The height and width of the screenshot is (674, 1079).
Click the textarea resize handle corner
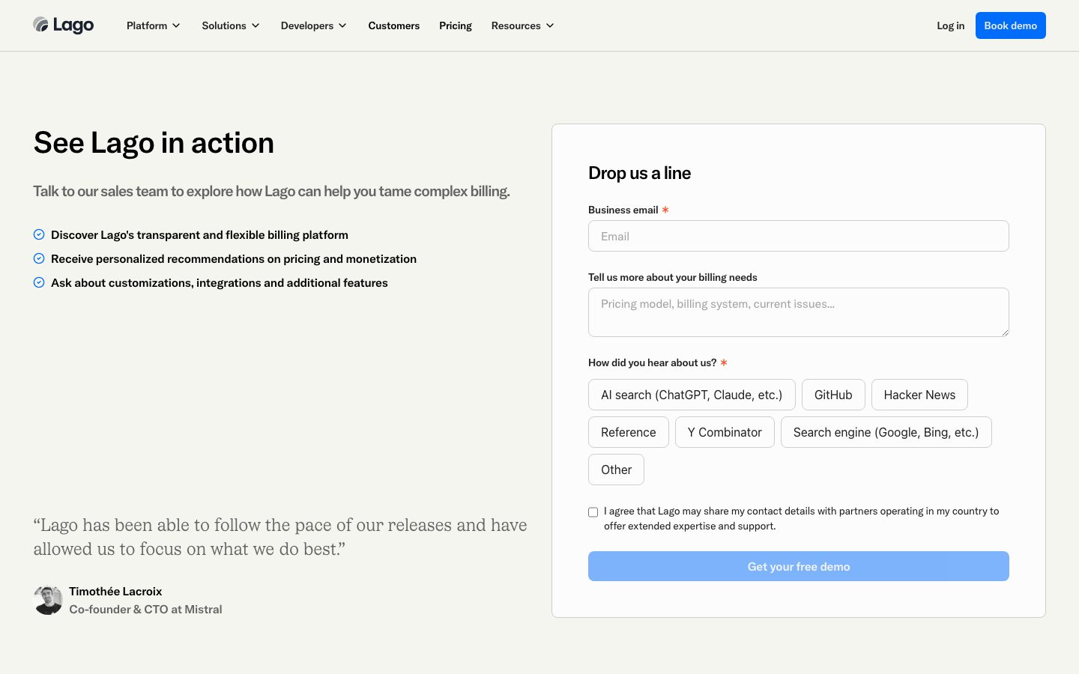1005,333
